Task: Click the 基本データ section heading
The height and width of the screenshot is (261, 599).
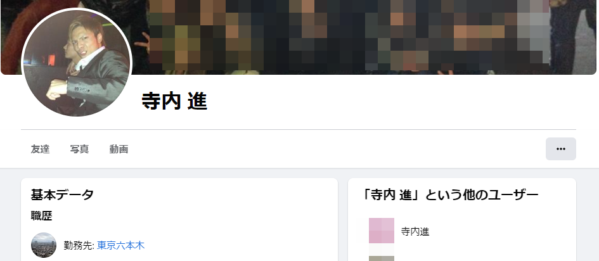Action: [x=62, y=195]
